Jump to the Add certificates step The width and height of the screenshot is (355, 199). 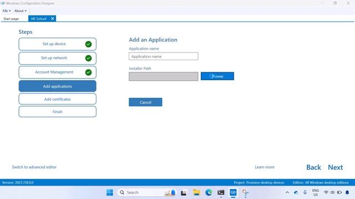58,99
